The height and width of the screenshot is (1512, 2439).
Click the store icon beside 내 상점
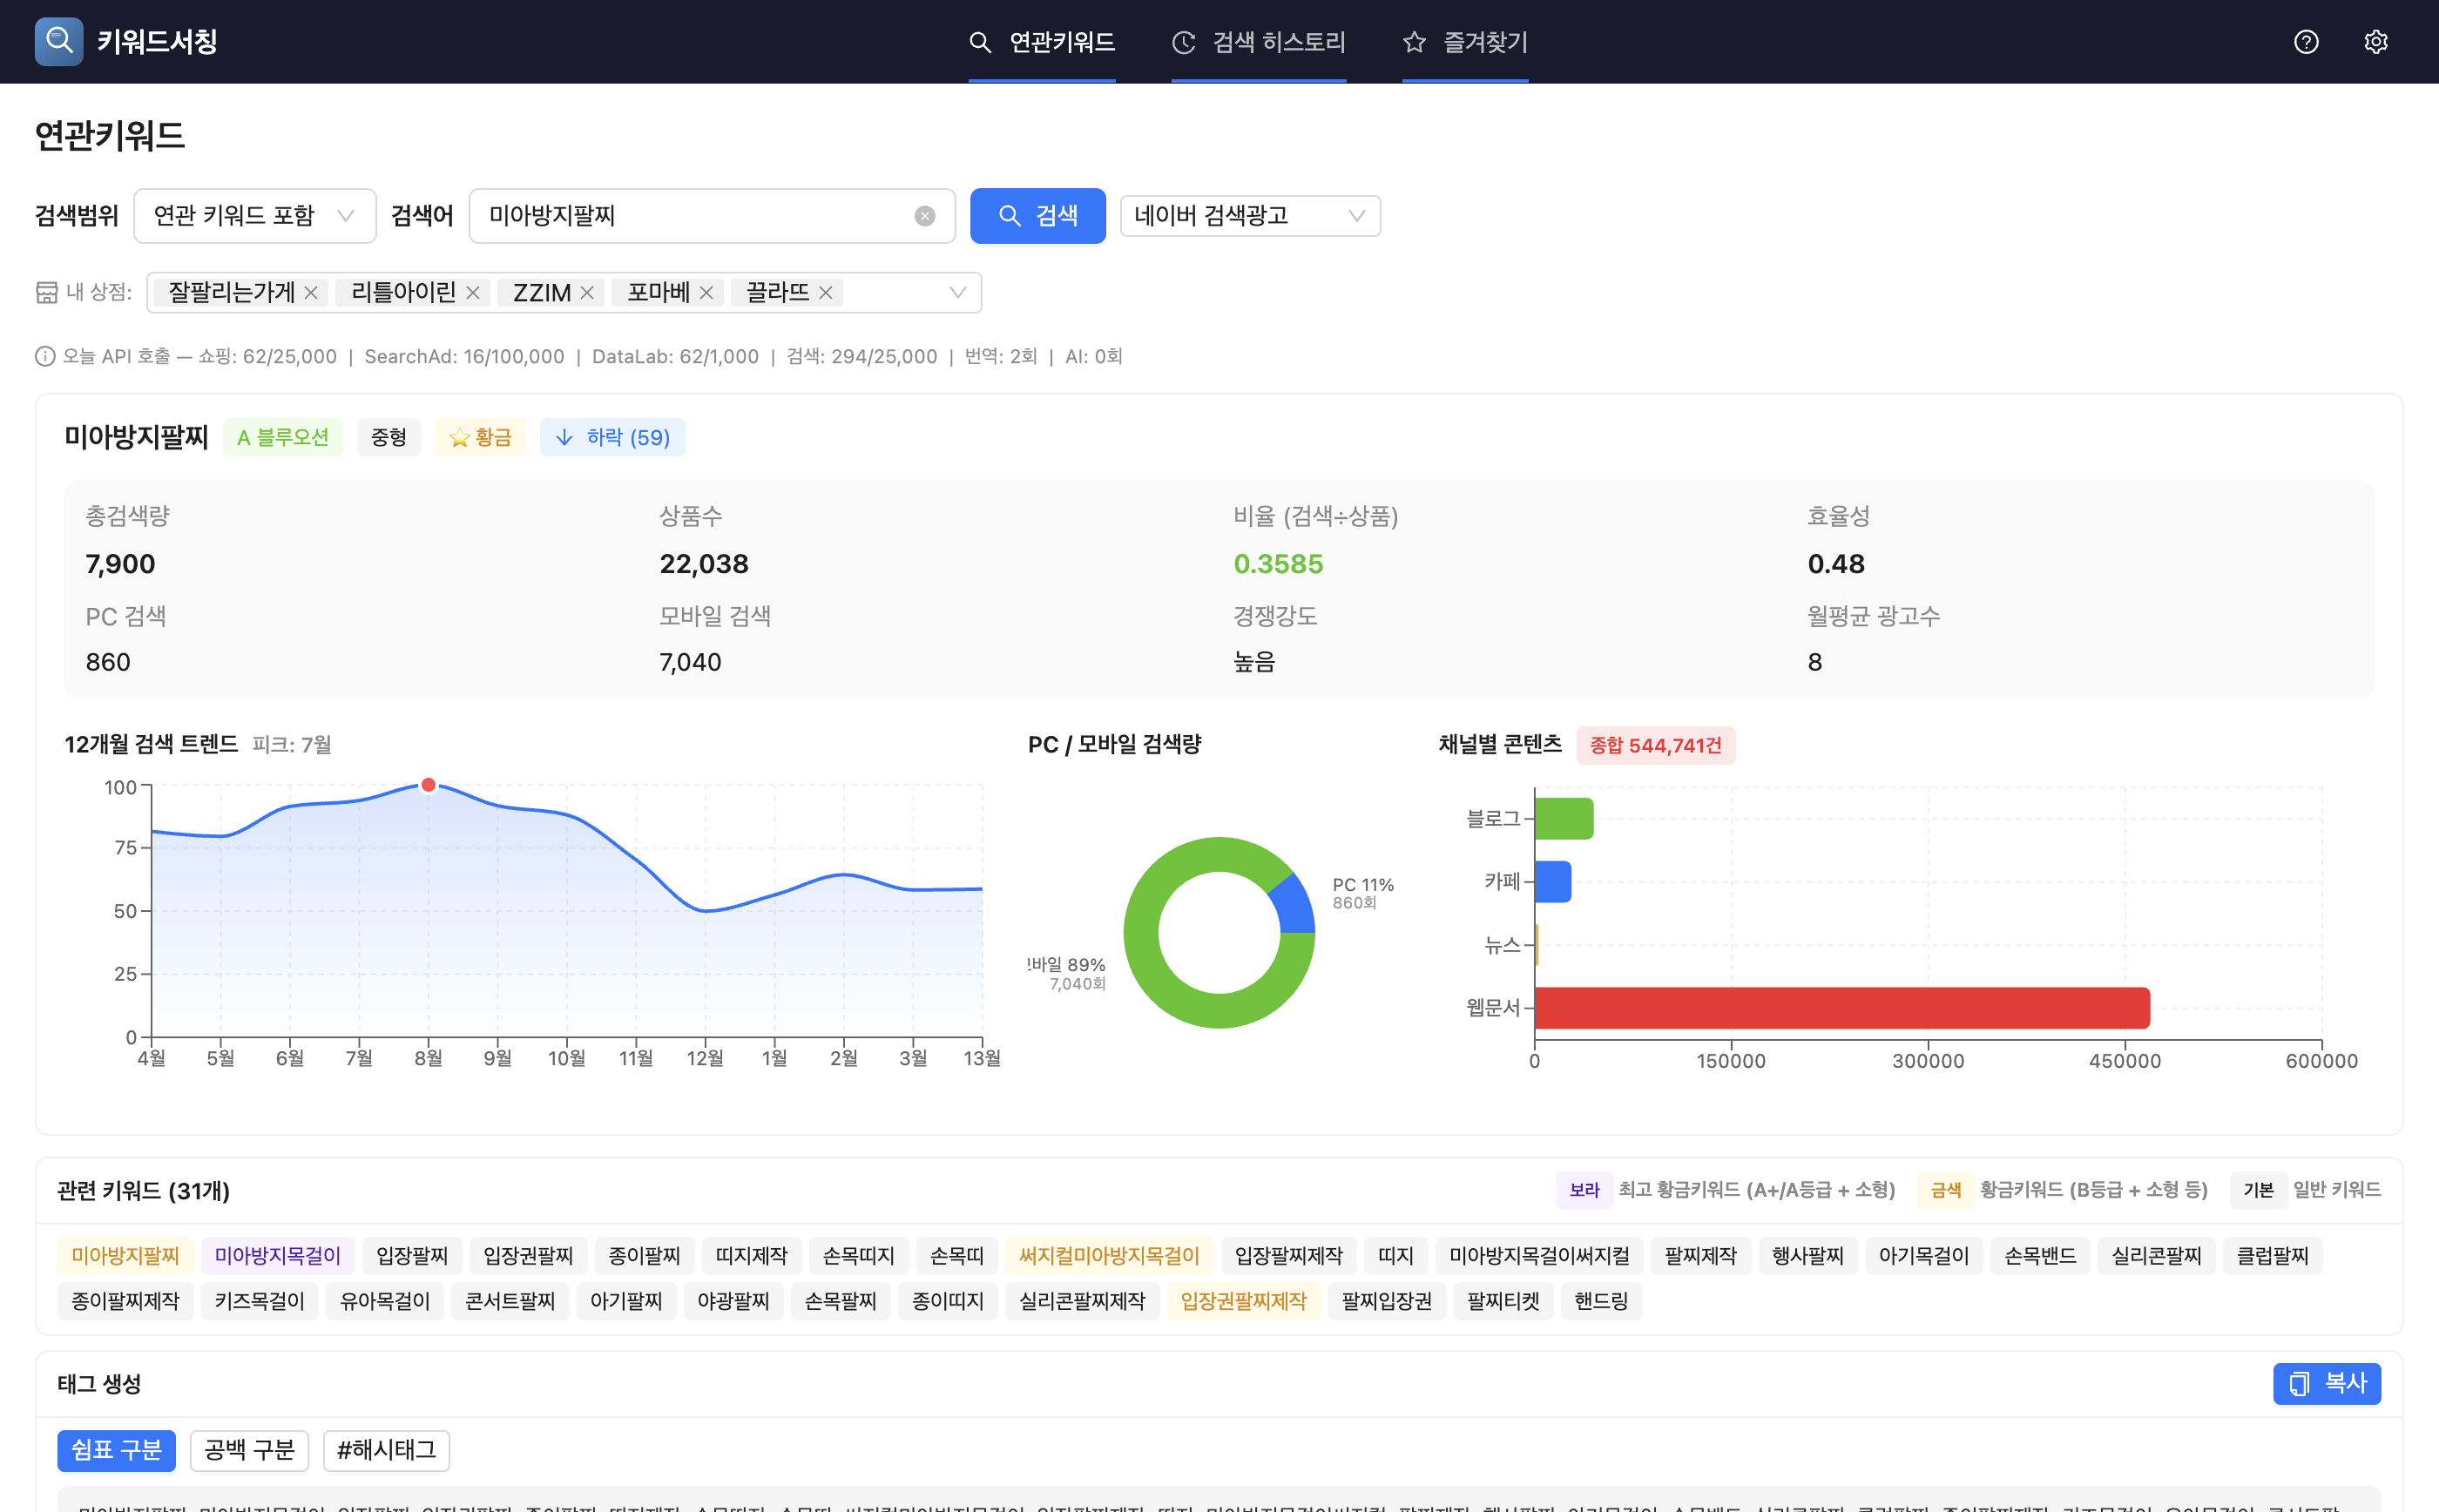(49, 291)
